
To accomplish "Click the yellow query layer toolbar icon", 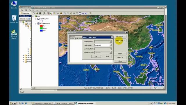I will (x=61, y=13).
